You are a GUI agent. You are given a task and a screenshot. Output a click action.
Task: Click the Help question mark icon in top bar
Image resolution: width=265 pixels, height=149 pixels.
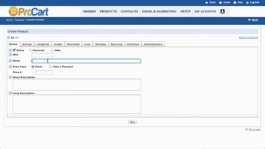point(235,3)
